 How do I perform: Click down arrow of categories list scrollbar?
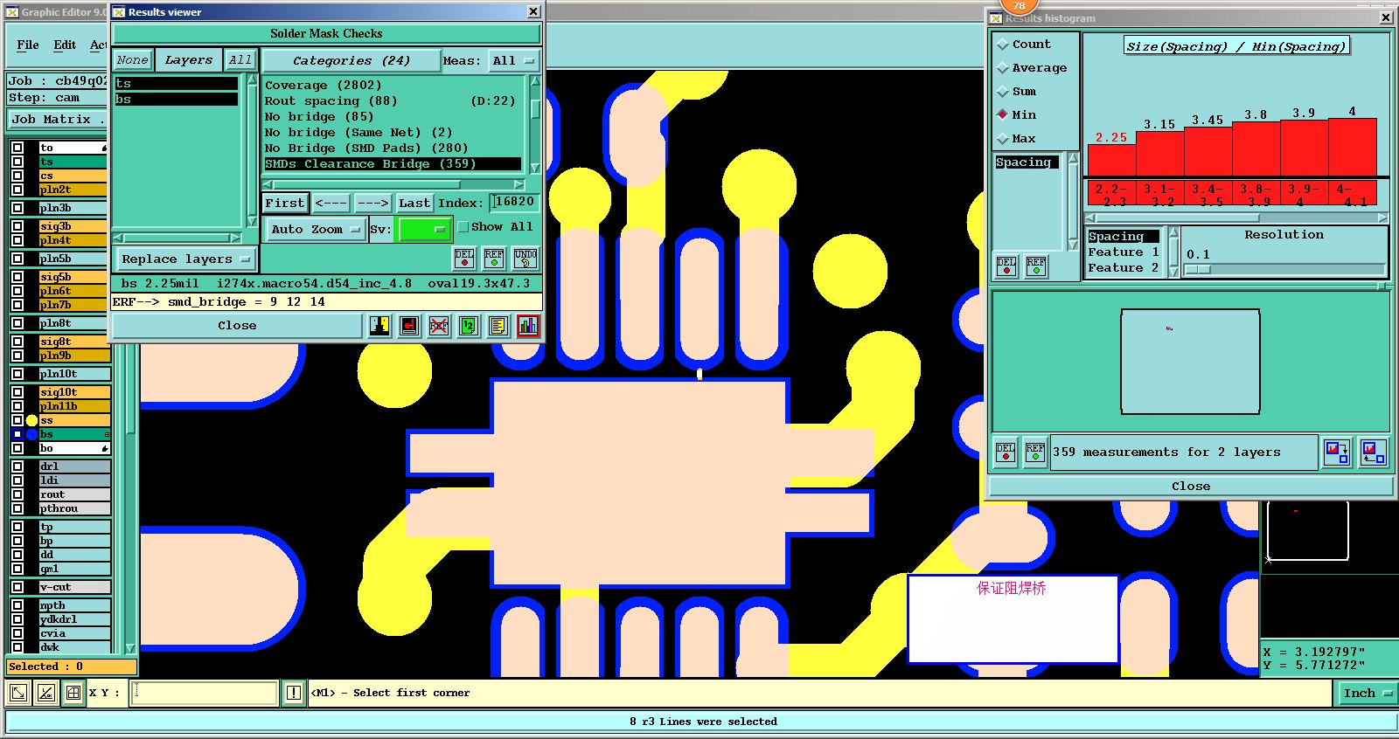coord(534,168)
